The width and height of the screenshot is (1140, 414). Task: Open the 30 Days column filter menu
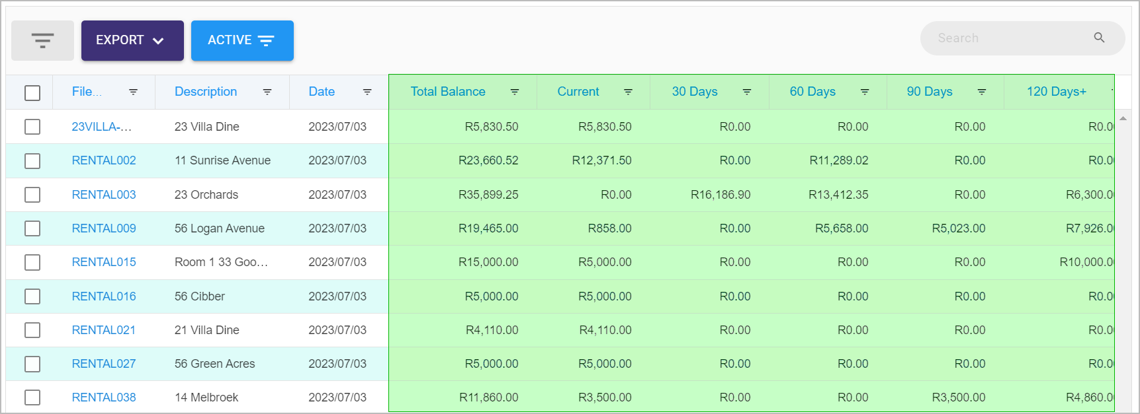(747, 92)
